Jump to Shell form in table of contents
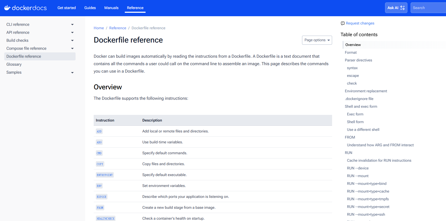 (x=355, y=122)
